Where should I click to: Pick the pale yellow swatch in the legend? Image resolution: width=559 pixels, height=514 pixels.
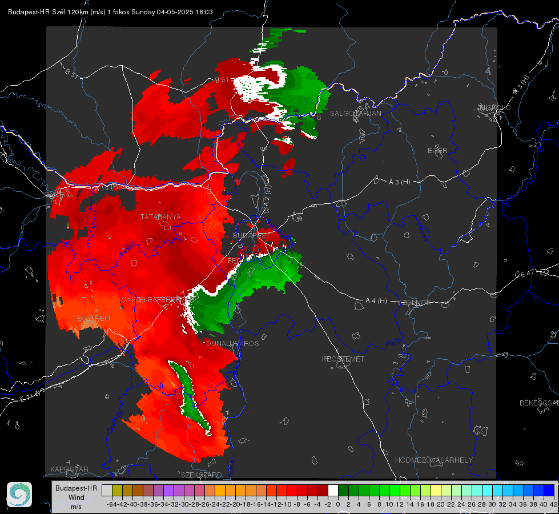click(436, 490)
